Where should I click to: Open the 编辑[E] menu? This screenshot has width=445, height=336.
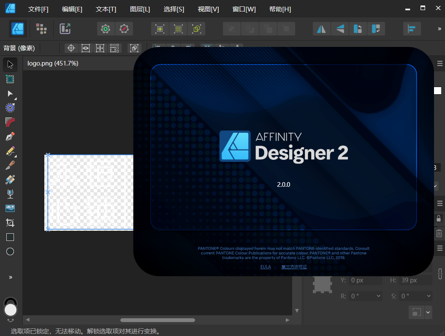pyautogui.click(x=72, y=9)
